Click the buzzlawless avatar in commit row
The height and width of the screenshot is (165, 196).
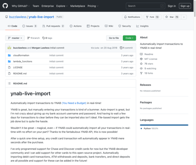[9, 48]
